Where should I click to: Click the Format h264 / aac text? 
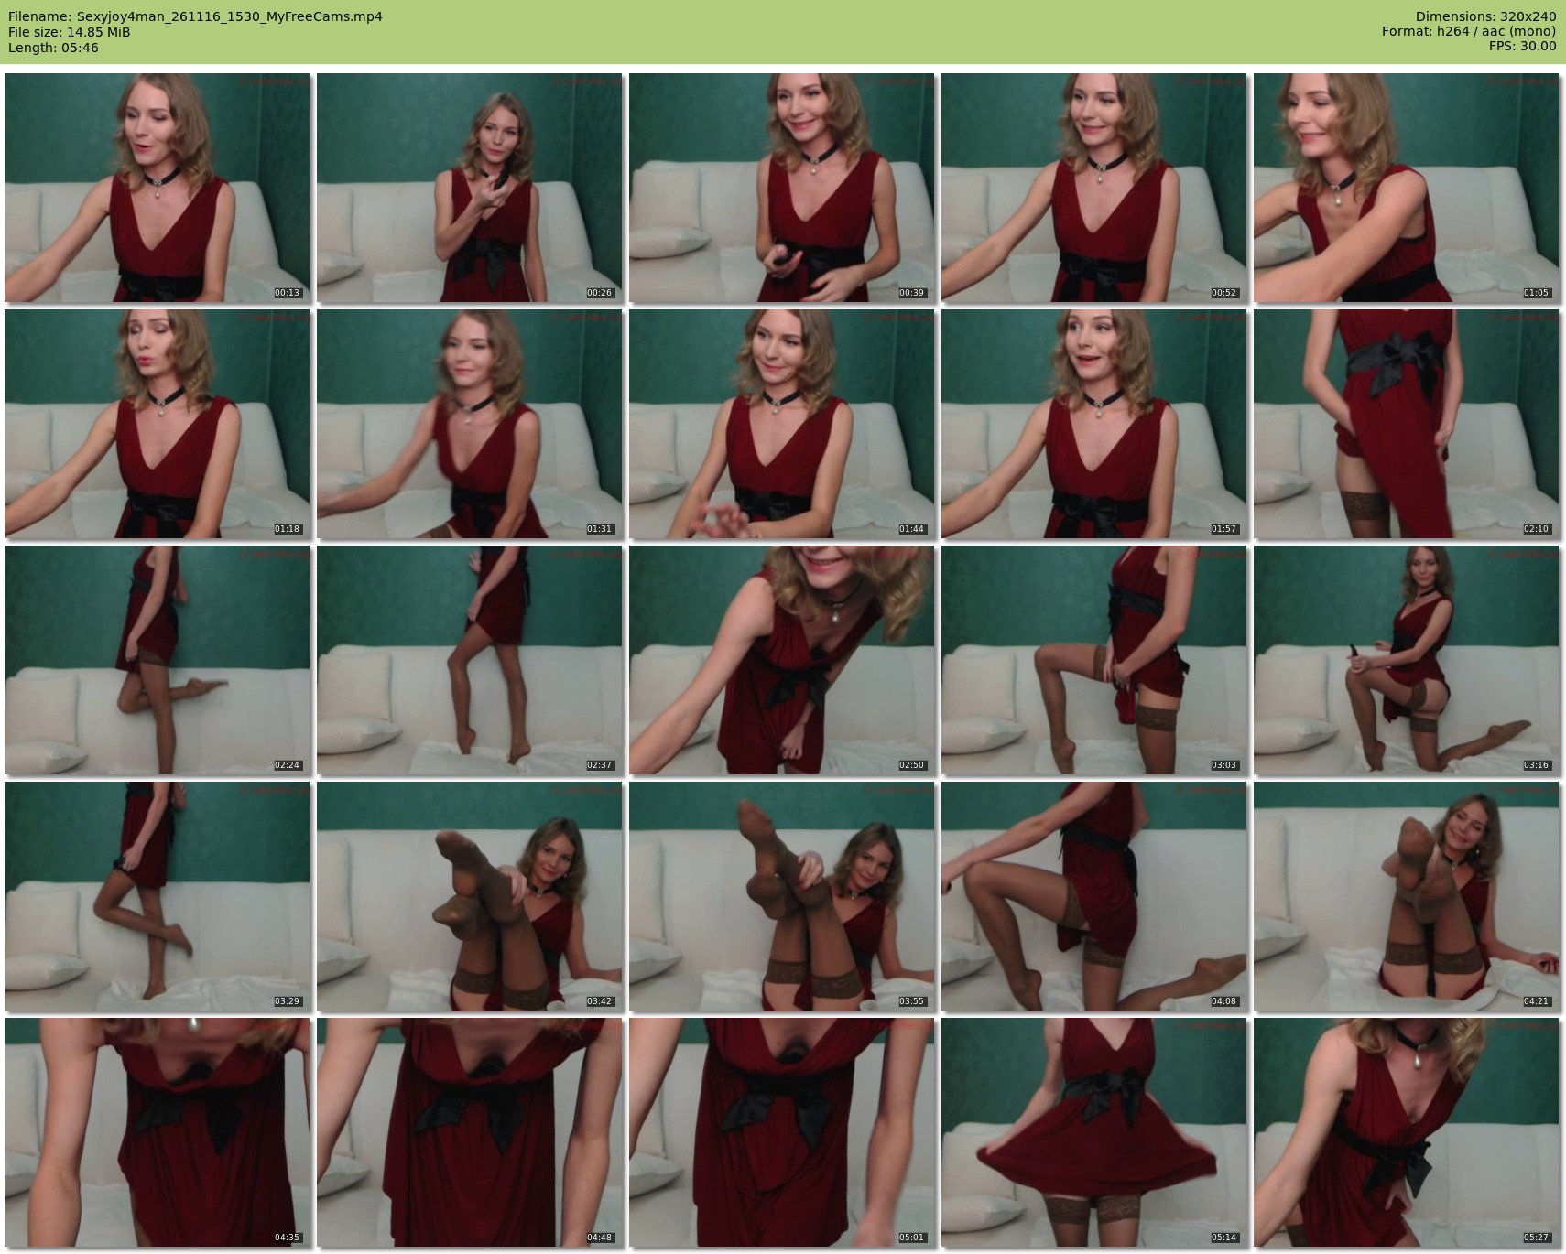pos(1468,32)
